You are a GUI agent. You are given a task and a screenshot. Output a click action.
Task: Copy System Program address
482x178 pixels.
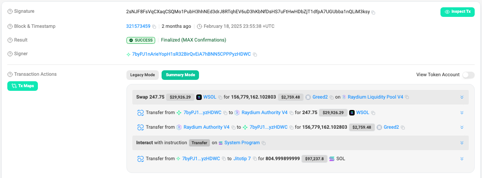coord(263,143)
